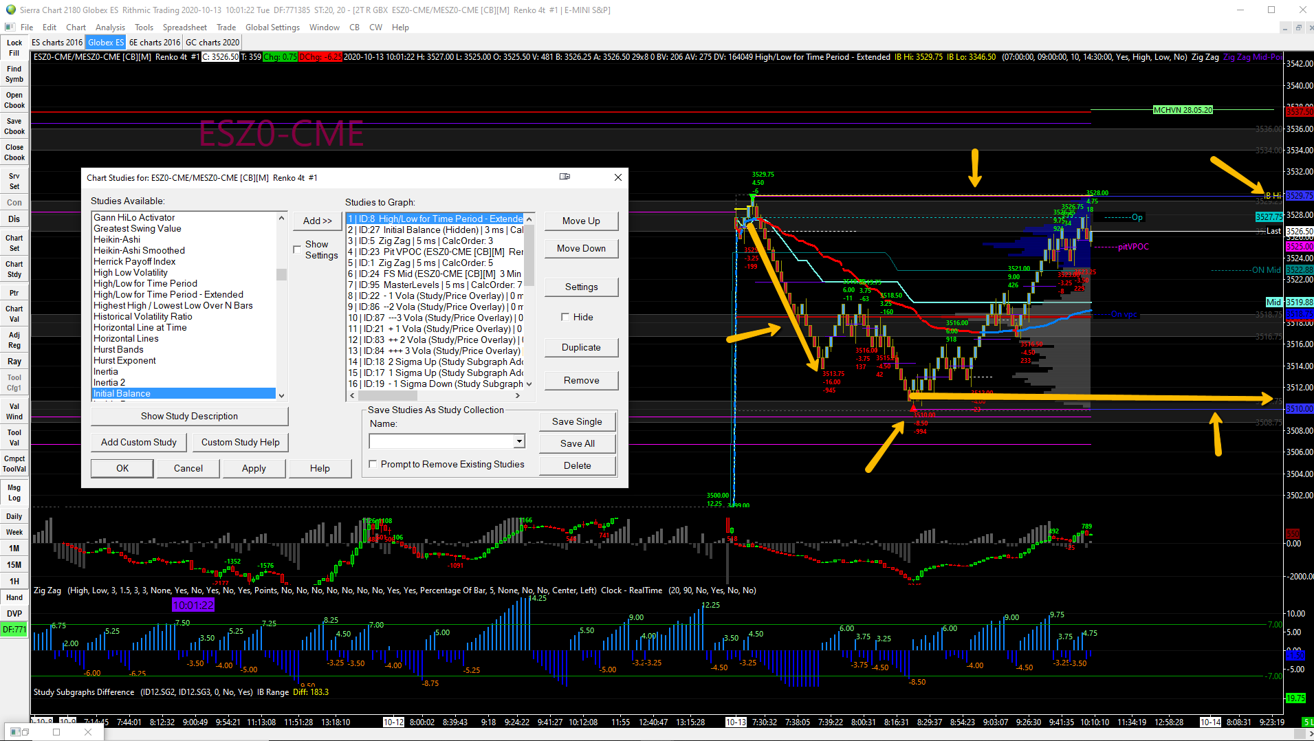Screen dimensions: 1314x741
Task: Check Prompt to Remove Existing Studies
Action: point(373,464)
